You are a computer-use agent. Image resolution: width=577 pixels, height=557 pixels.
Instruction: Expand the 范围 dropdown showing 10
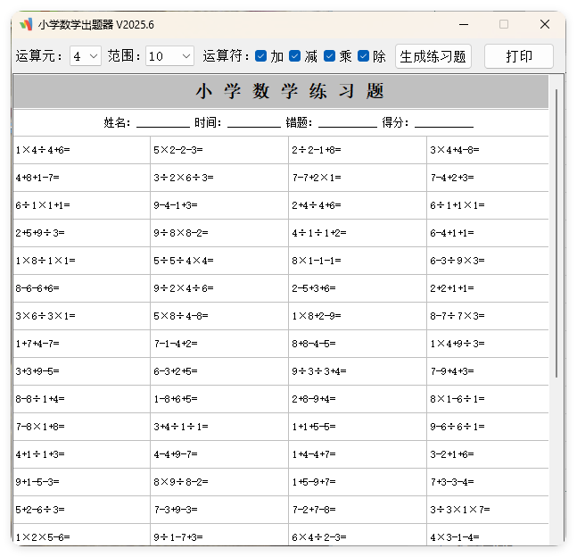pos(169,56)
